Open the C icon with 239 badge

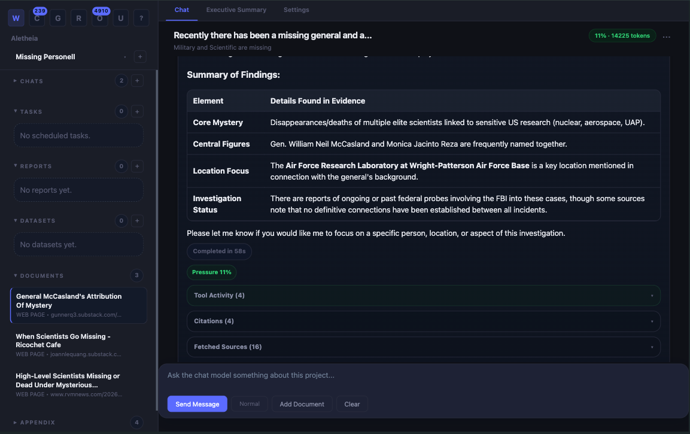[37, 18]
